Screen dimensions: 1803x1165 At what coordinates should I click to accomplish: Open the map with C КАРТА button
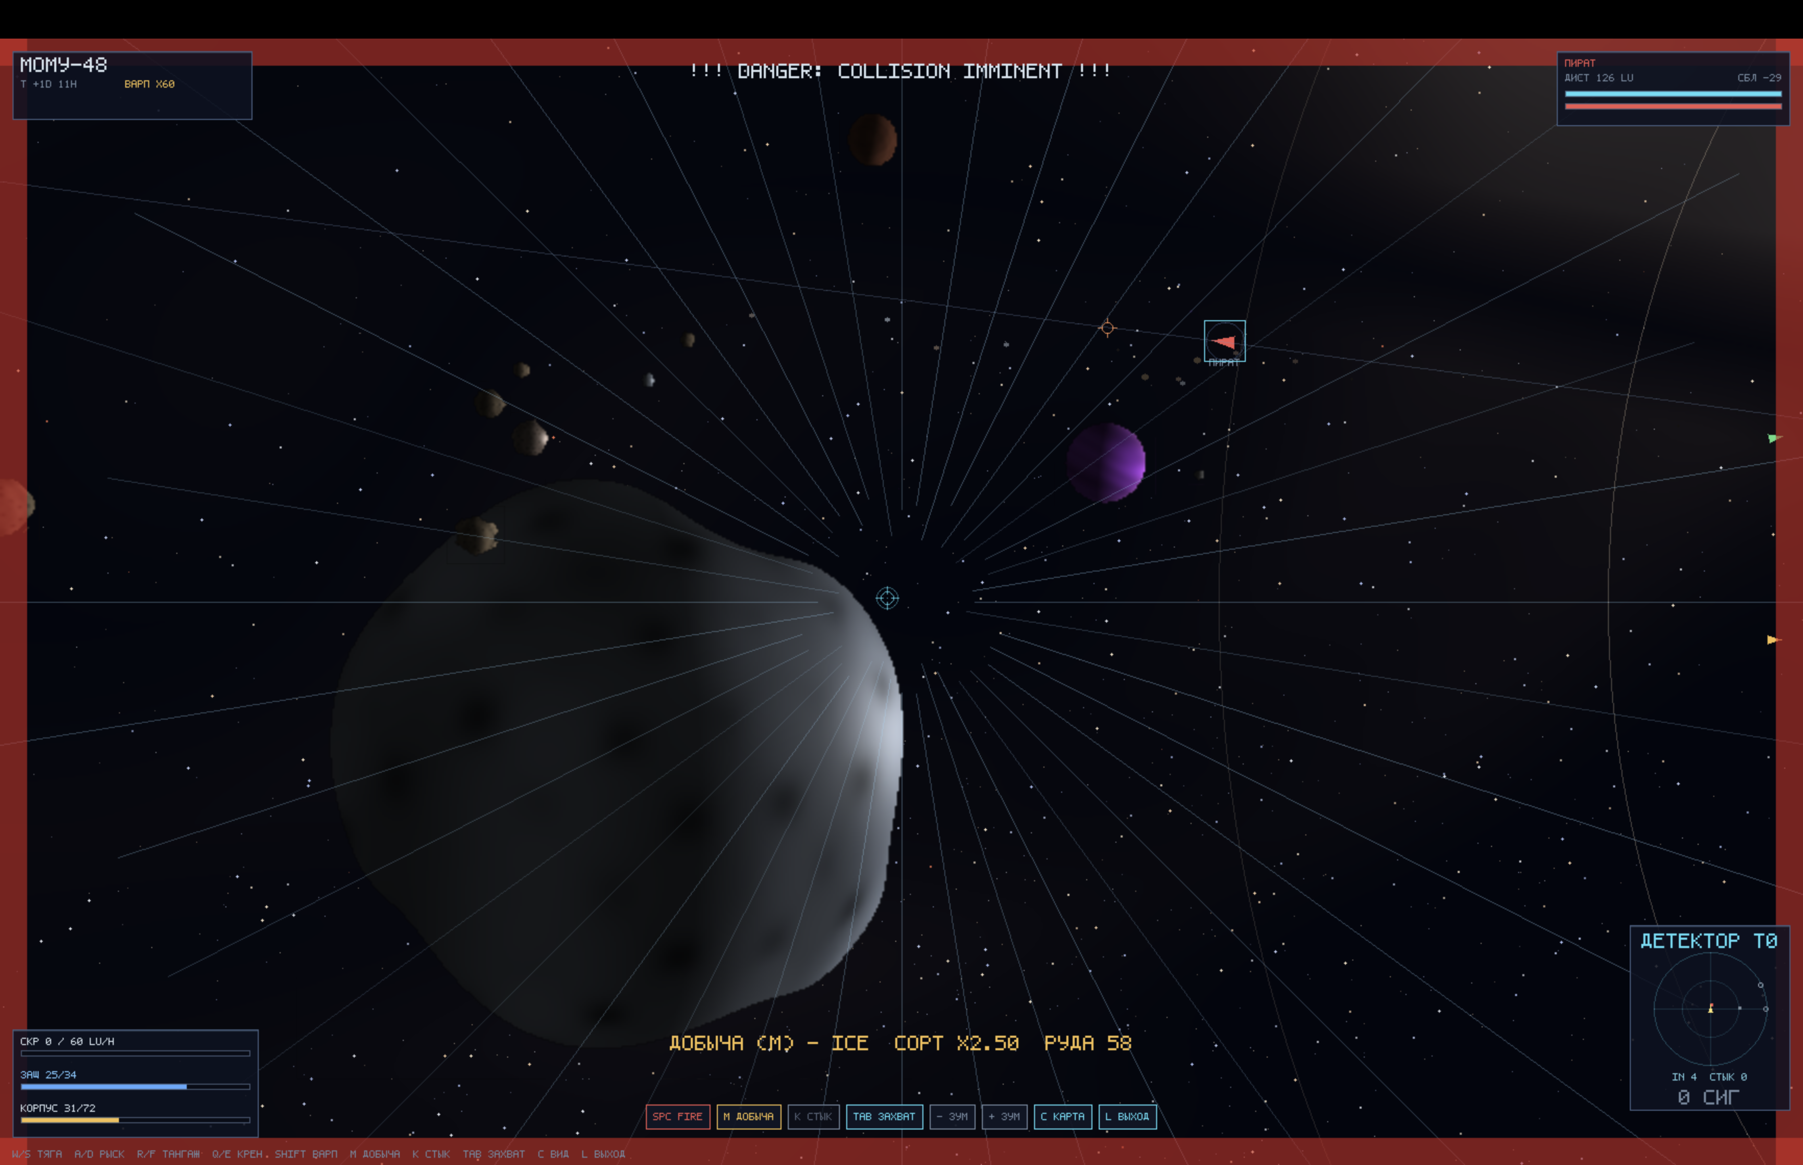(x=1062, y=1117)
